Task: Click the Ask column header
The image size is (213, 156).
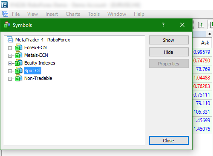Action: point(205,43)
